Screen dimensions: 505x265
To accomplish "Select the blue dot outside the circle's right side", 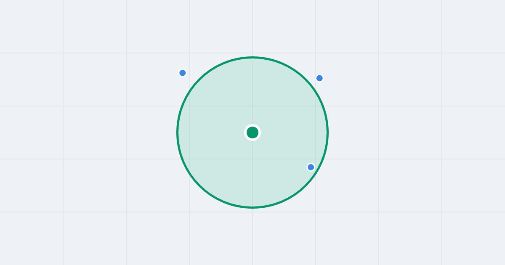I will [319, 78].
